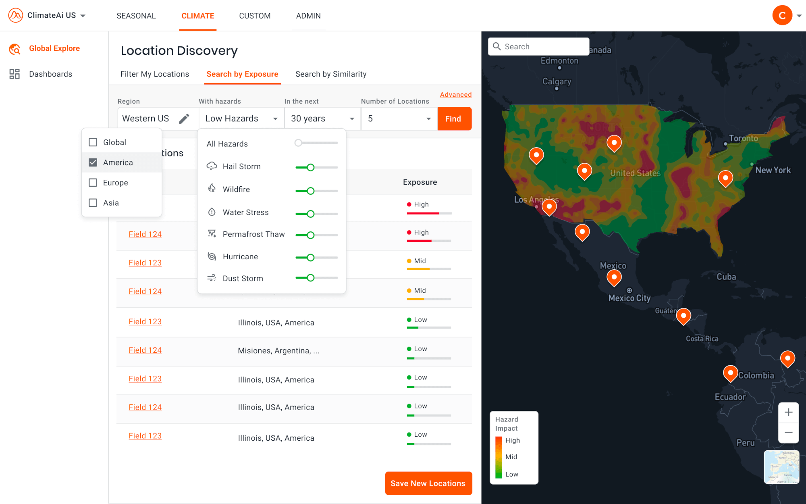
Task: Uncheck the America region checkbox
Action: coord(93,162)
